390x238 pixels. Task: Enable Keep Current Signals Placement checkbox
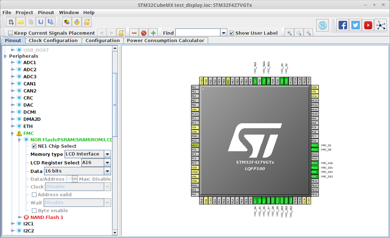(x=11, y=33)
